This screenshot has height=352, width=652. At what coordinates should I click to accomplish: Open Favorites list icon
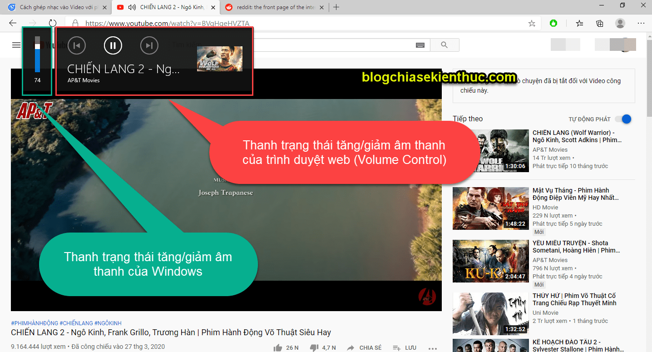tap(579, 23)
